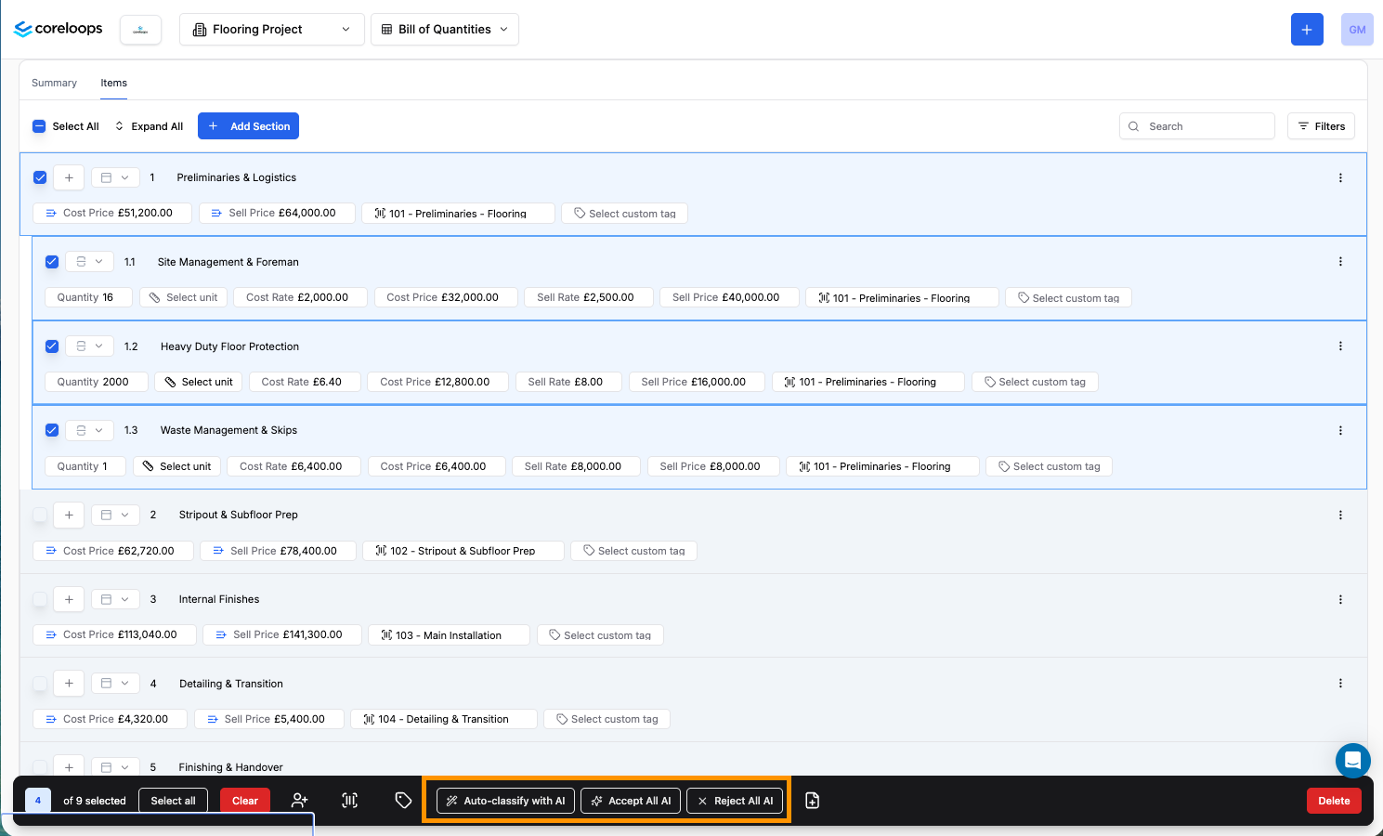
Task: Open the item type dropdown for Site Management & Foreman
Action: tap(90, 262)
